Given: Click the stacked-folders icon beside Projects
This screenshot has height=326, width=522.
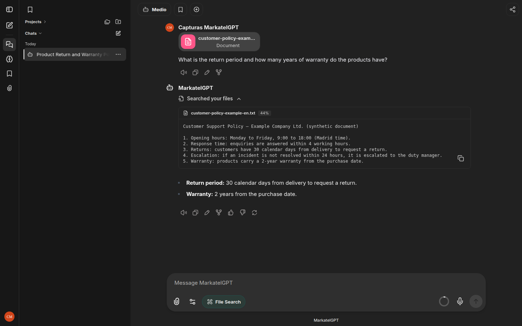Looking at the screenshot, I should 107,22.
